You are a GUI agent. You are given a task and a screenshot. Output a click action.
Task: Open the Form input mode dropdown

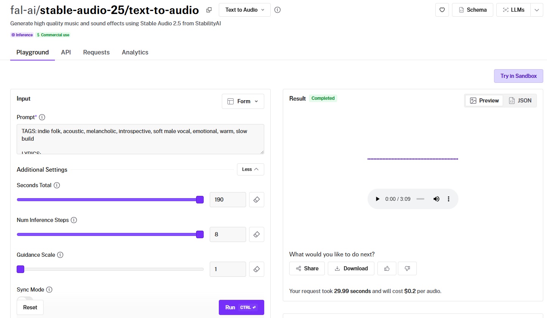tap(243, 101)
